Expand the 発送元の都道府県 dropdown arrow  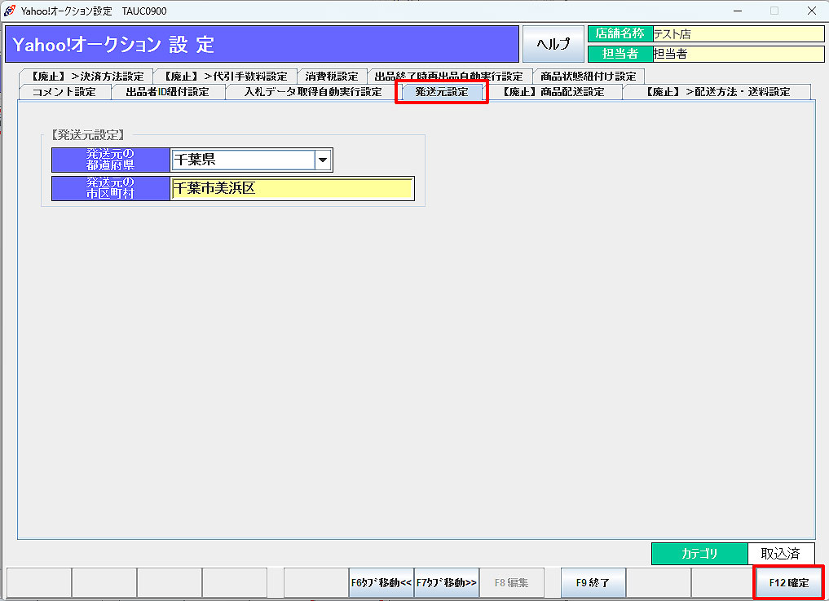coord(323,160)
